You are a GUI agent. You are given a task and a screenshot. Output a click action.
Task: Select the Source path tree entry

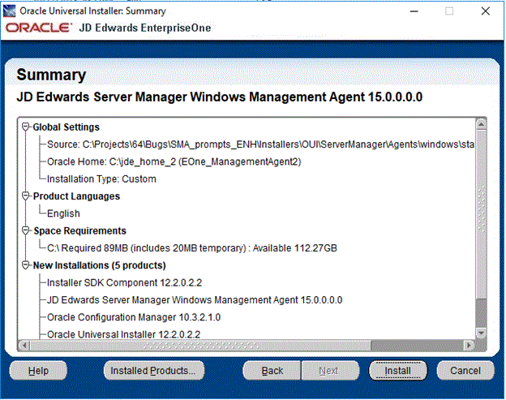[x=259, y=144]
